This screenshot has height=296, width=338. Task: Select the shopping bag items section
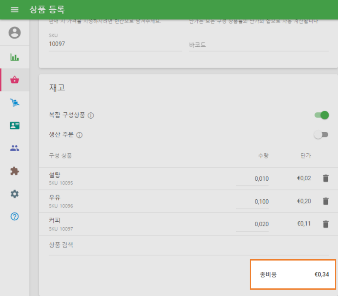[x=14, y=80]
